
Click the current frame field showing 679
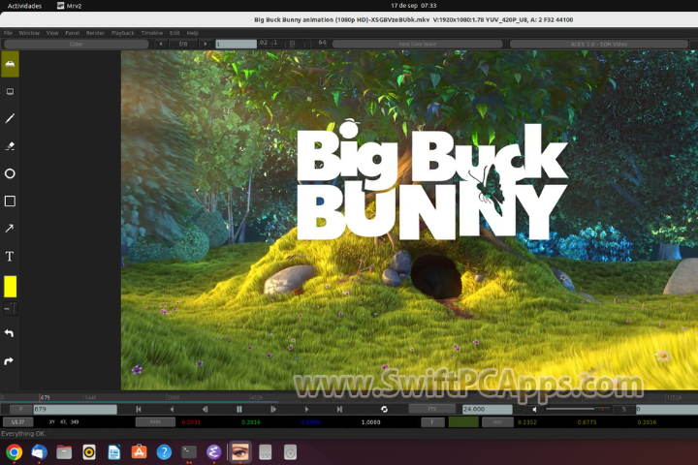pyautogui.click(x=76, y=409)
